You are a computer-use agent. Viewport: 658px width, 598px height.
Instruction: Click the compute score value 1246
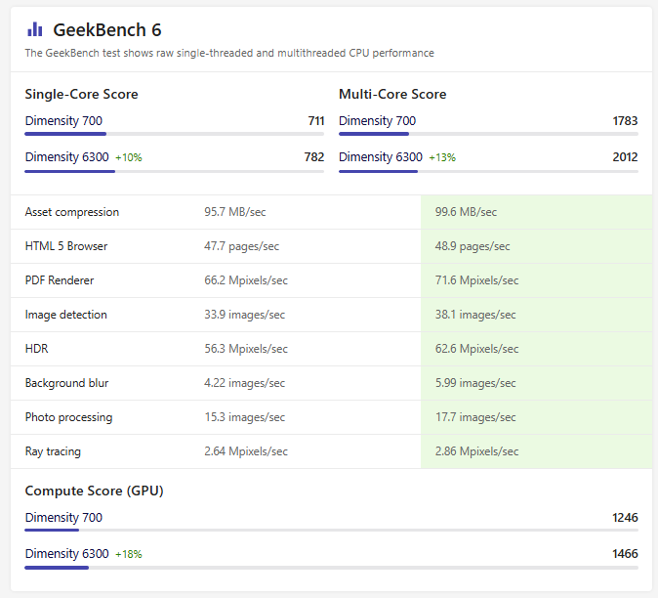pos(625,517)
